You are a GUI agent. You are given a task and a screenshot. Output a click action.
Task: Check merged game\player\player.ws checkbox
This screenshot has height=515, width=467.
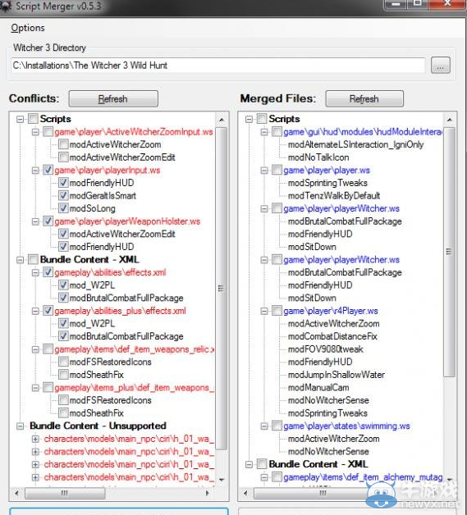click(277, 170)
